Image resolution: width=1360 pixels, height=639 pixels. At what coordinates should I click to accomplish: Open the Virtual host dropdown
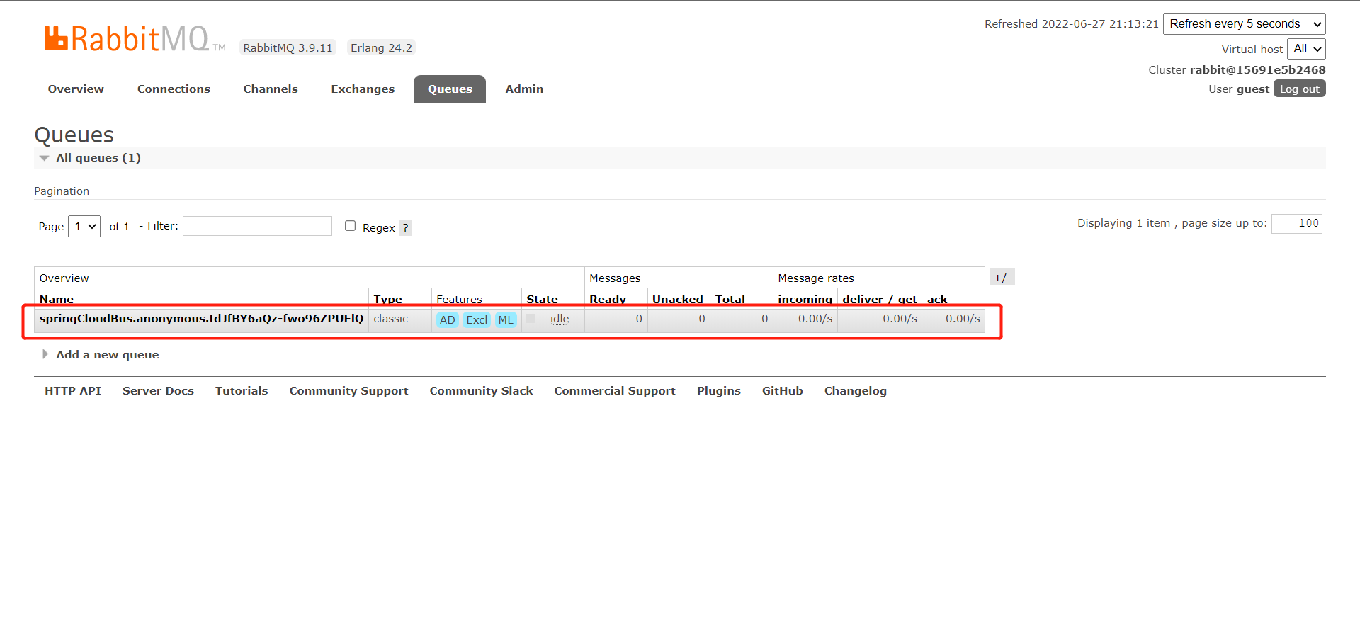click(1306, 49)
